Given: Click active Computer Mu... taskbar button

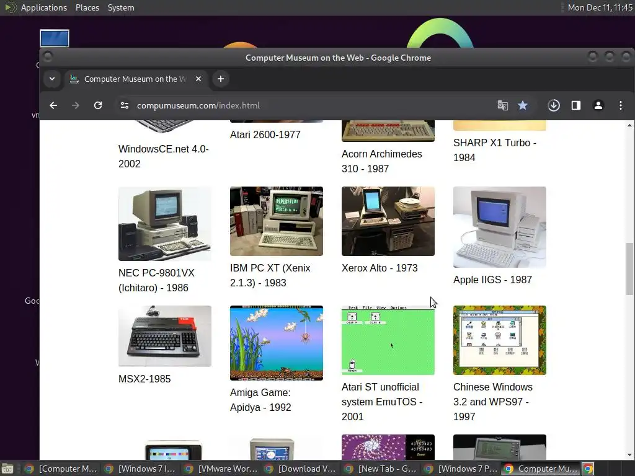Looking at the screenshot, I should (x=540, y=469).
